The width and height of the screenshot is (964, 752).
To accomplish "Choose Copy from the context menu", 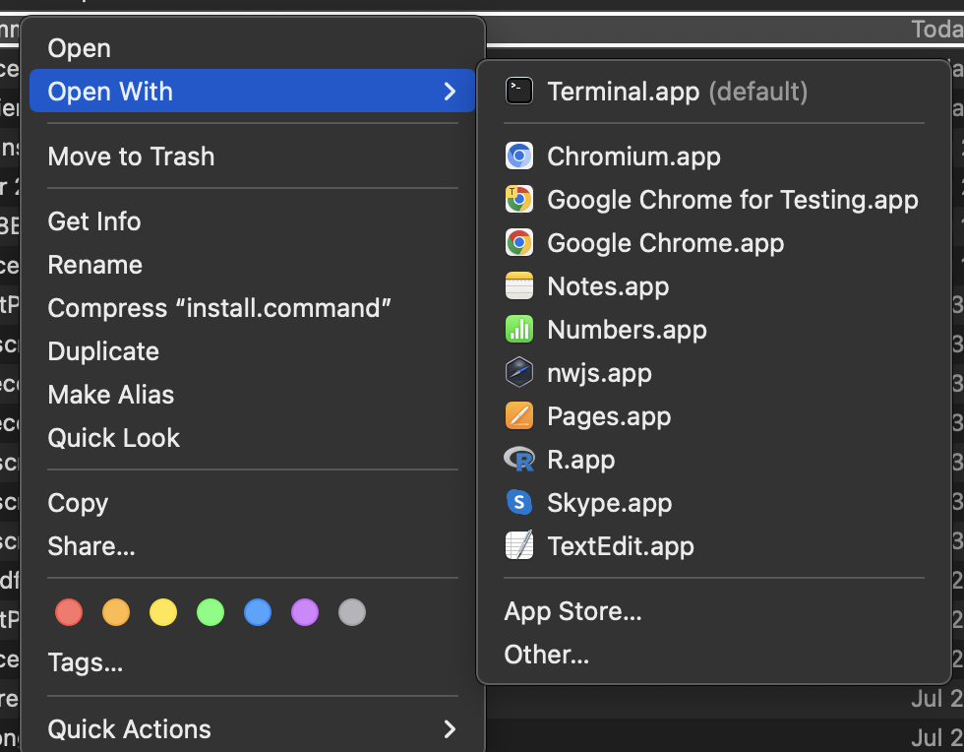I will (252, 503).
